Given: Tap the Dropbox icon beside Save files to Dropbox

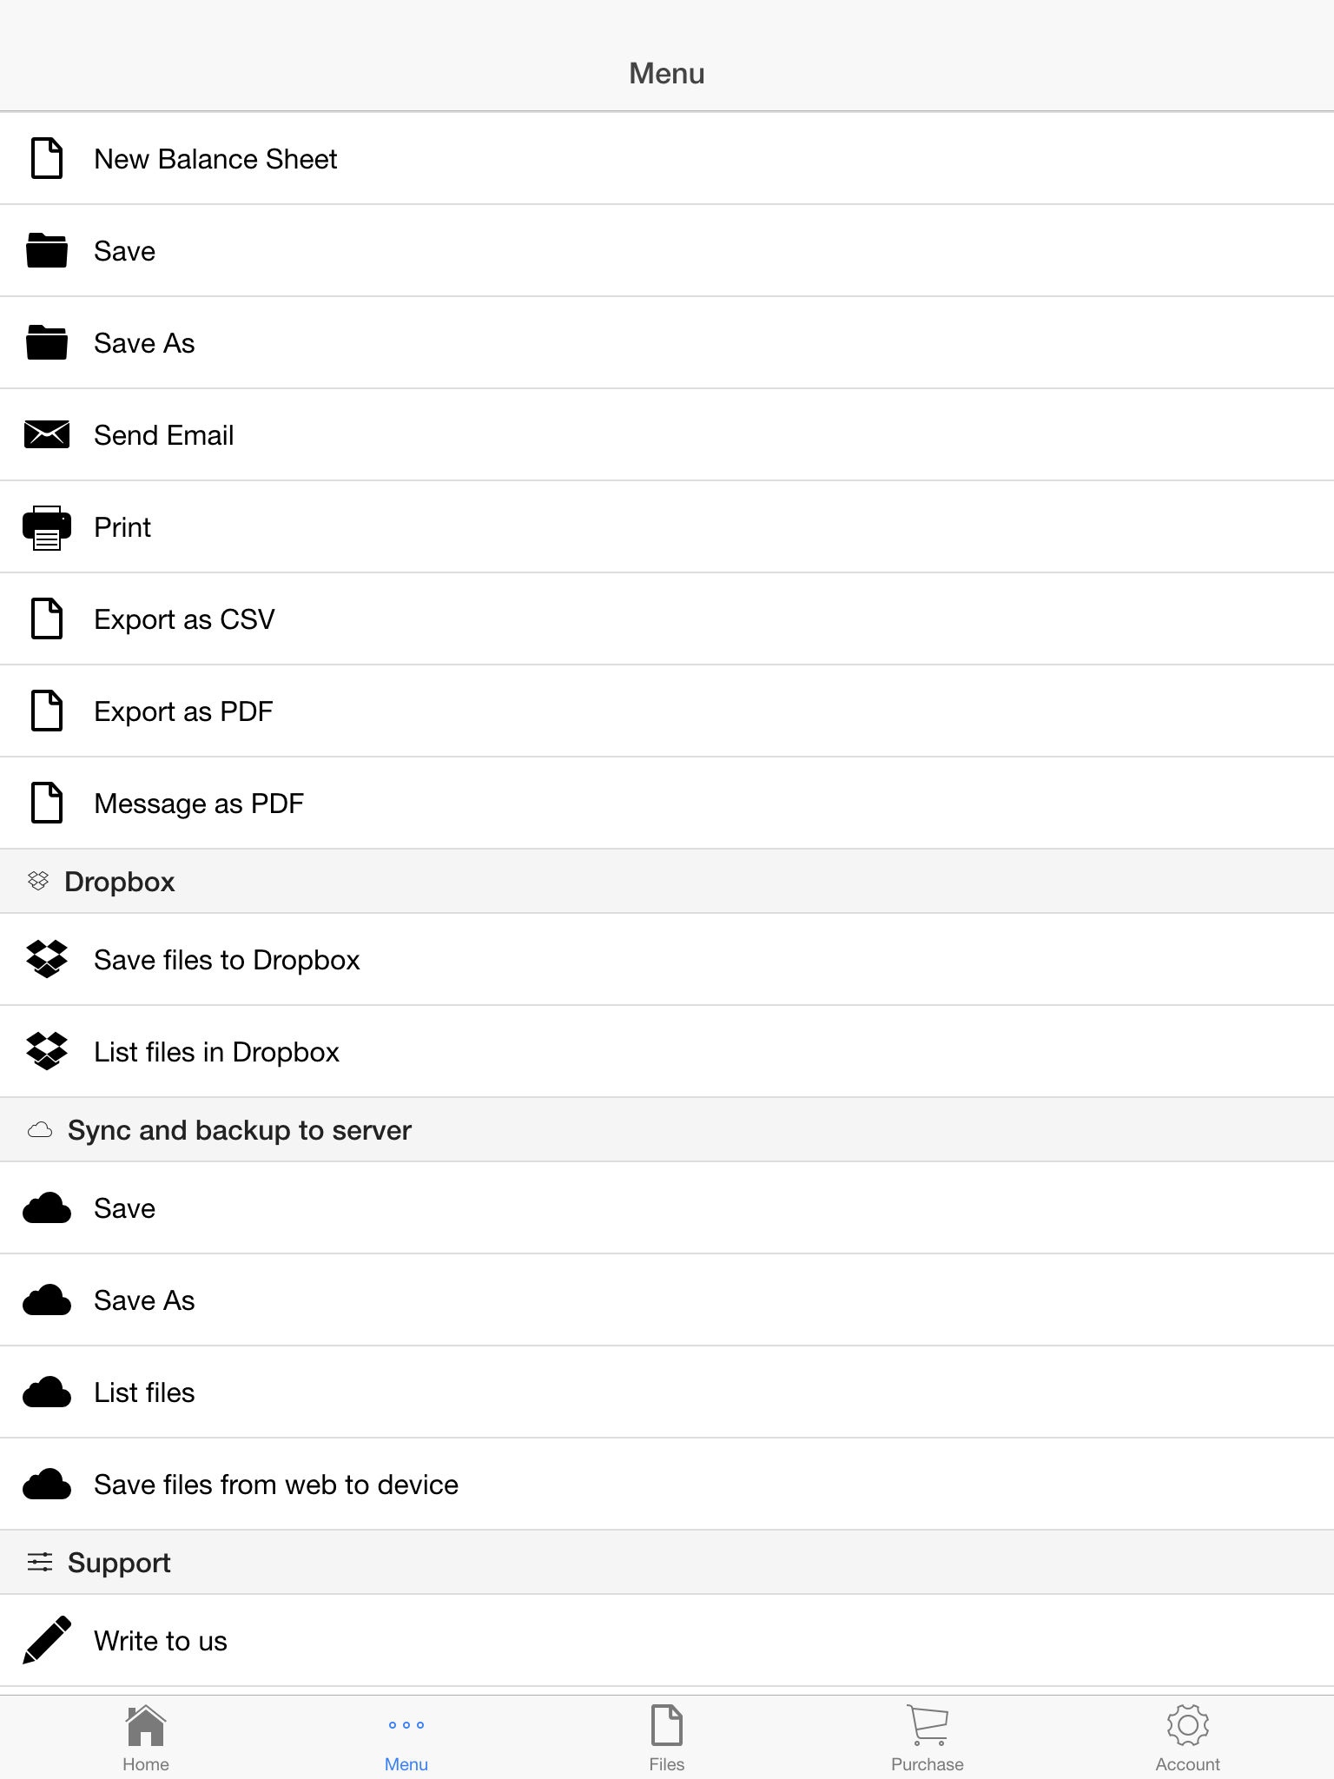Looking at the screenshot, I should click(47, 959).
